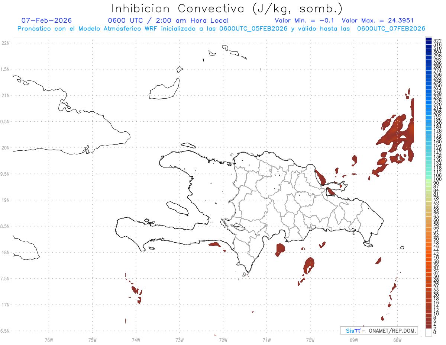Click the "70W" longitude label

pyautogui.click(x=310, y=340)
